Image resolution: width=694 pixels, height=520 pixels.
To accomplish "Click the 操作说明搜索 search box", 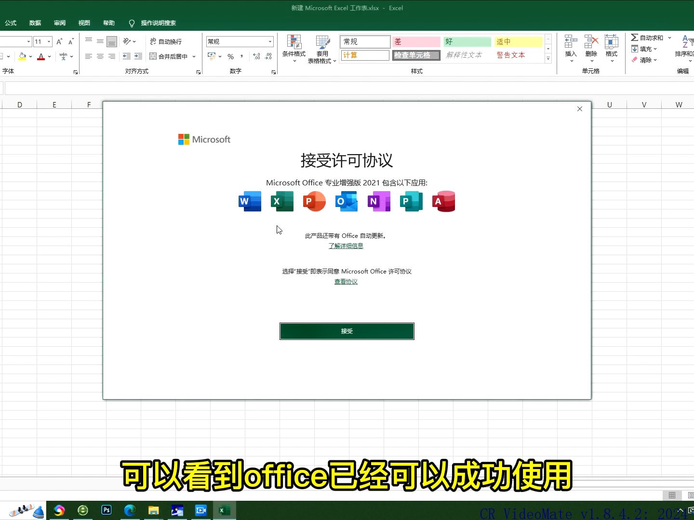I will (x=152, y=23).
